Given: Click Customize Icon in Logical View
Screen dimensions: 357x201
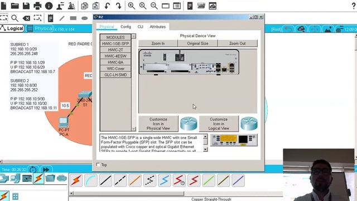Looking at the screenshot, I should [219, 124].
